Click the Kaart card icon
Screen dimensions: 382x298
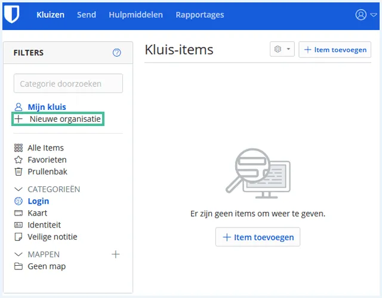click(19, 213)
